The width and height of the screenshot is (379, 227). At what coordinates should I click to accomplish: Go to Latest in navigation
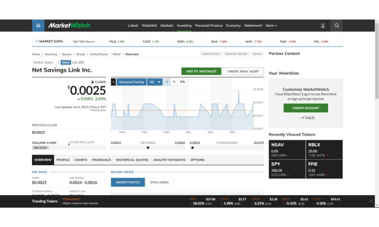tap(133, 25)
